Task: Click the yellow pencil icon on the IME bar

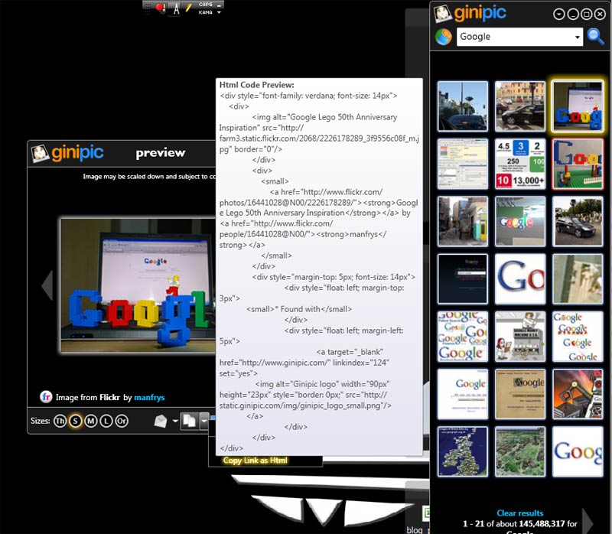Action: [189, 8]
